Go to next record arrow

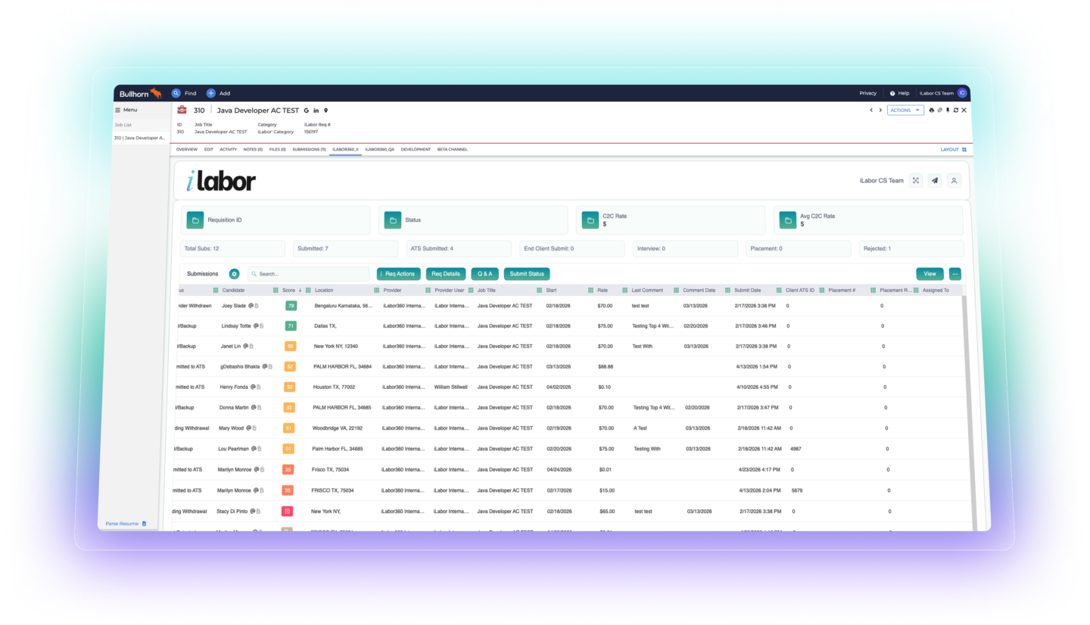(x=880, y=110)
